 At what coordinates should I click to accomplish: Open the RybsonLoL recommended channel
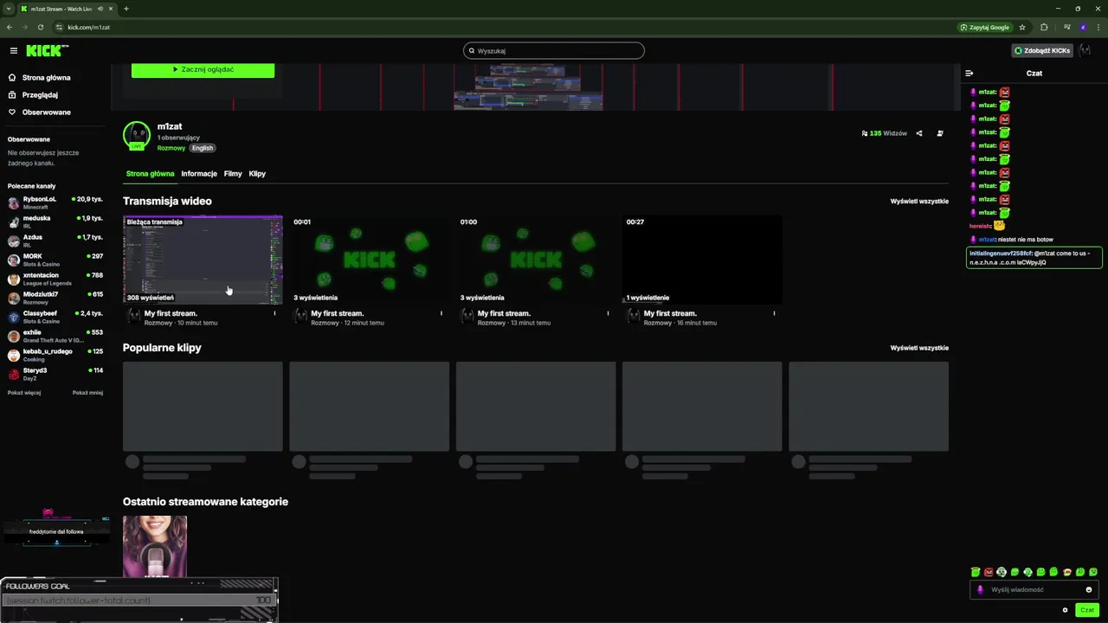tap(55, 202)
